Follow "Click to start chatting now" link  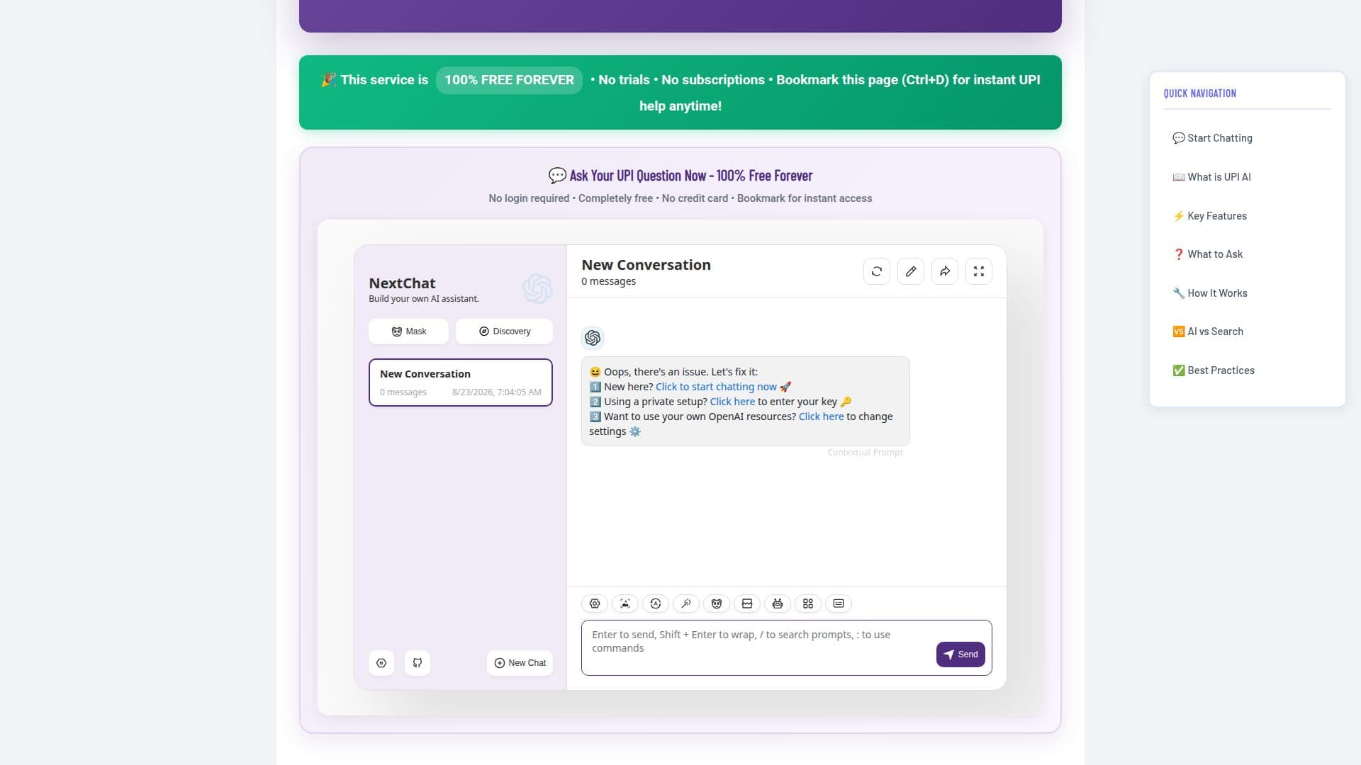coord(716,387)
